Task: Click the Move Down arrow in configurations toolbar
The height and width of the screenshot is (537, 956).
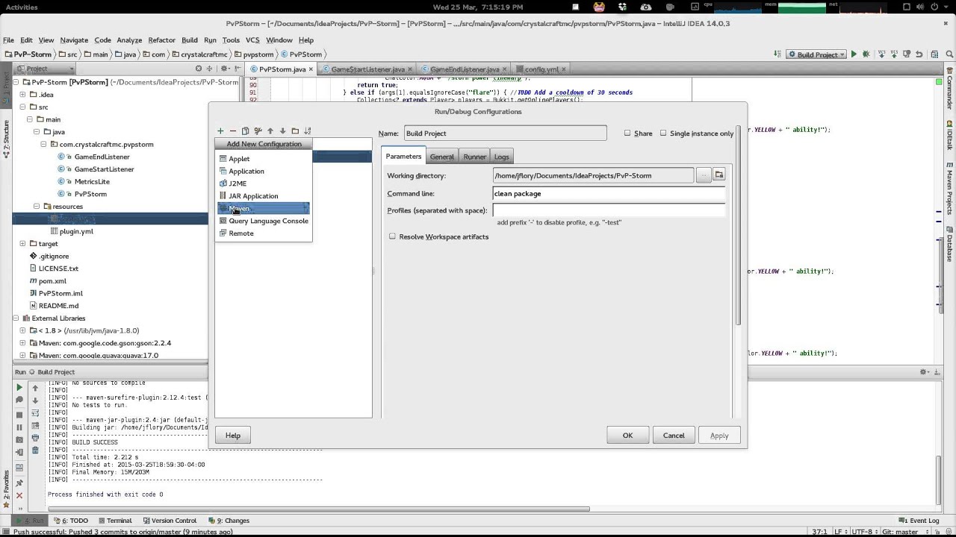Action: pyautogui.click(x=282, y=131)
